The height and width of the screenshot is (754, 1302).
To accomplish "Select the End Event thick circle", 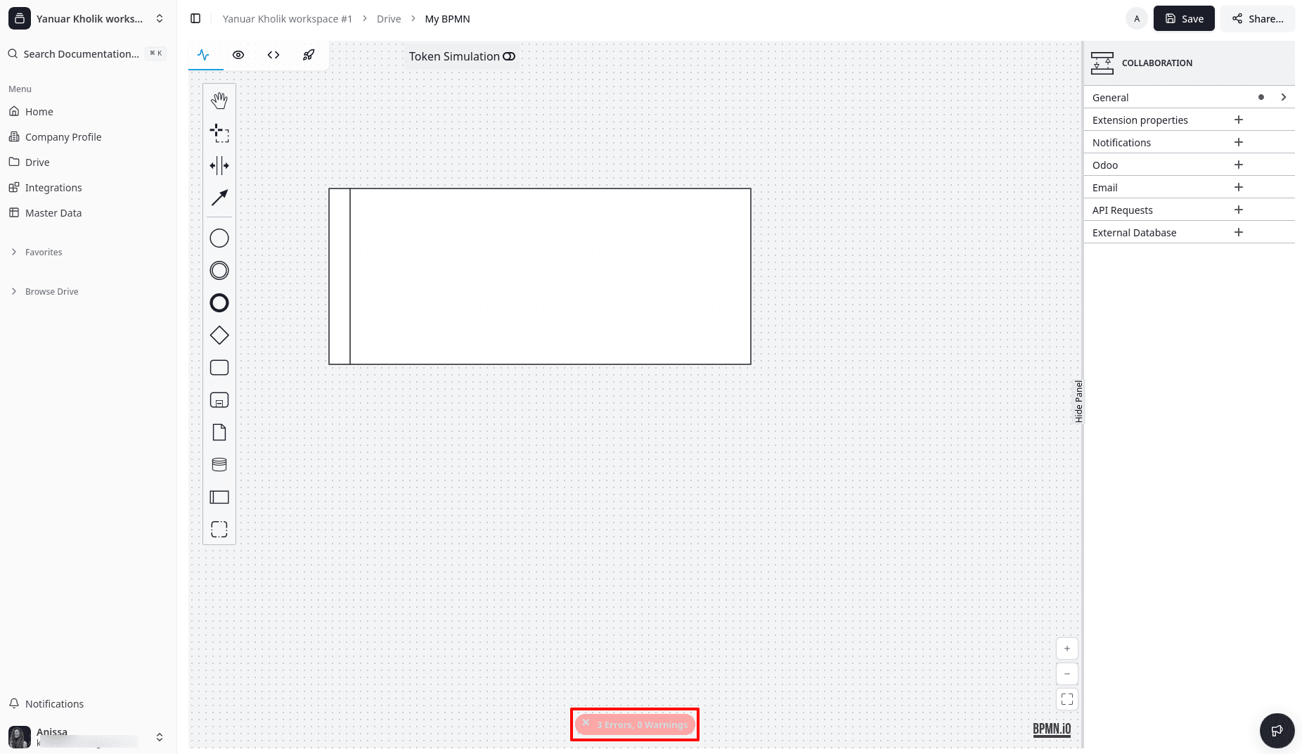I will coord(219,303).
